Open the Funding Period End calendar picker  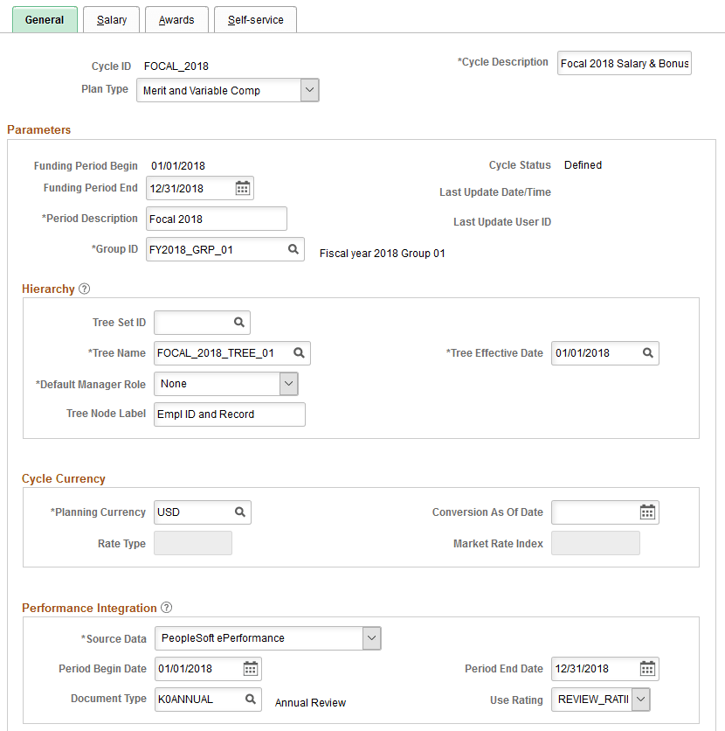coord(241,187)
